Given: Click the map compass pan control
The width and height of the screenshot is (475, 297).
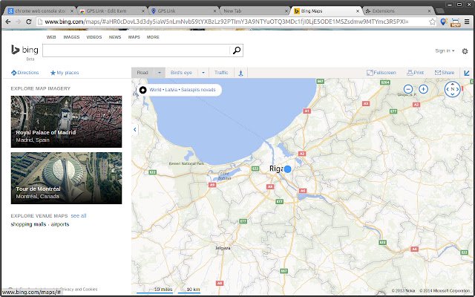Looking at the screenshot, I should 452,89.
